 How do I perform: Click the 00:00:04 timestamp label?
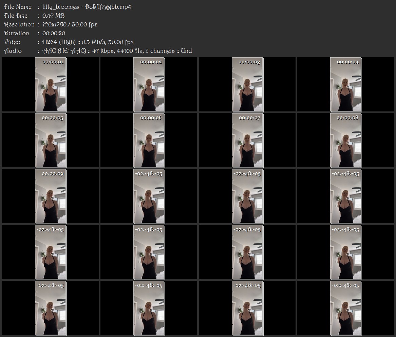[348, 62]
